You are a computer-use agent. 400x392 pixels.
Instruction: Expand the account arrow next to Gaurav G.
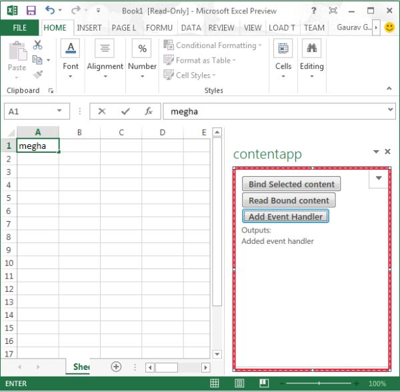coord(376,27)
